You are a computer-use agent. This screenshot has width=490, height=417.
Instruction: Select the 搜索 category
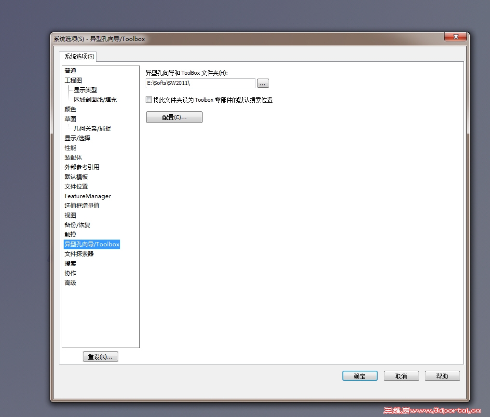tap(70, 264)
